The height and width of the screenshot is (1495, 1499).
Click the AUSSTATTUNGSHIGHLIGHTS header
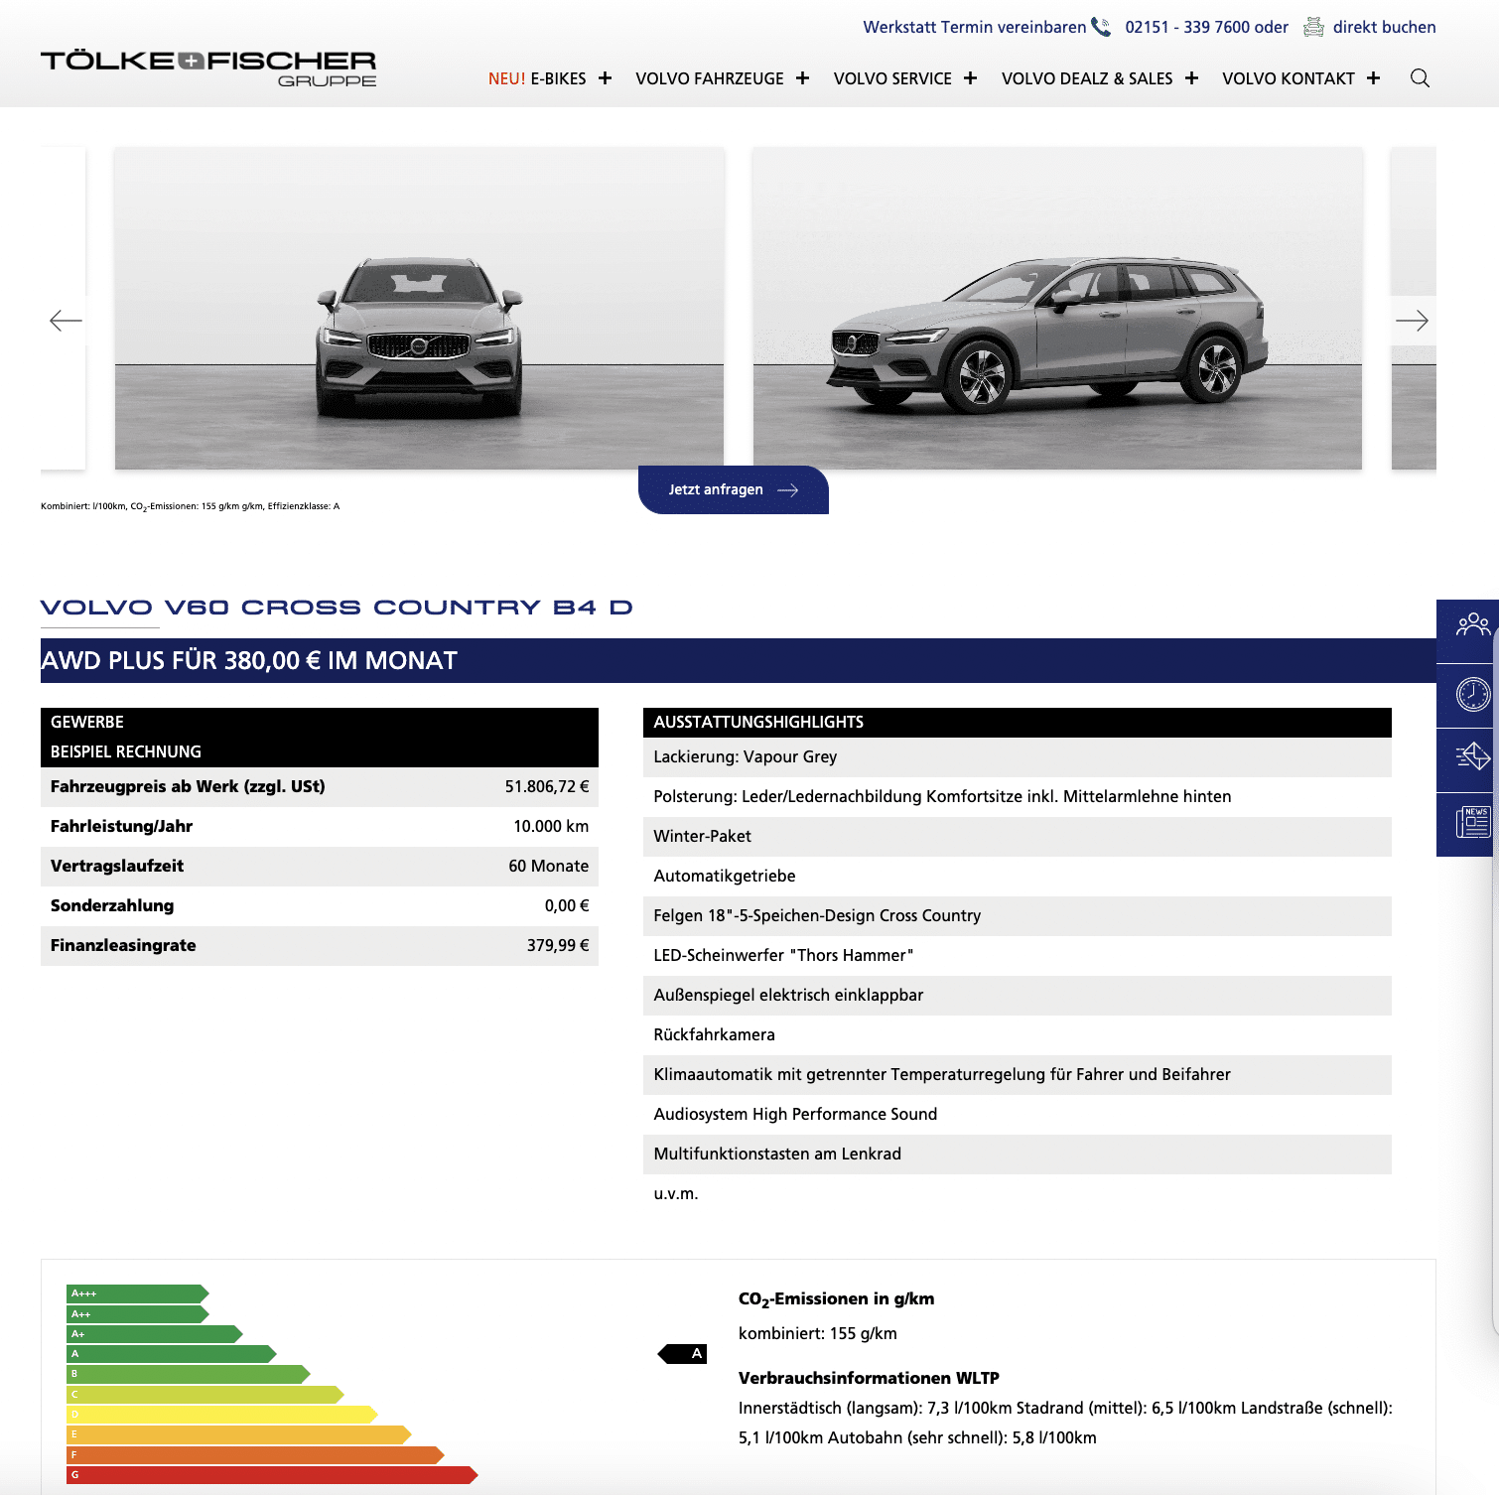point(1018,723)
